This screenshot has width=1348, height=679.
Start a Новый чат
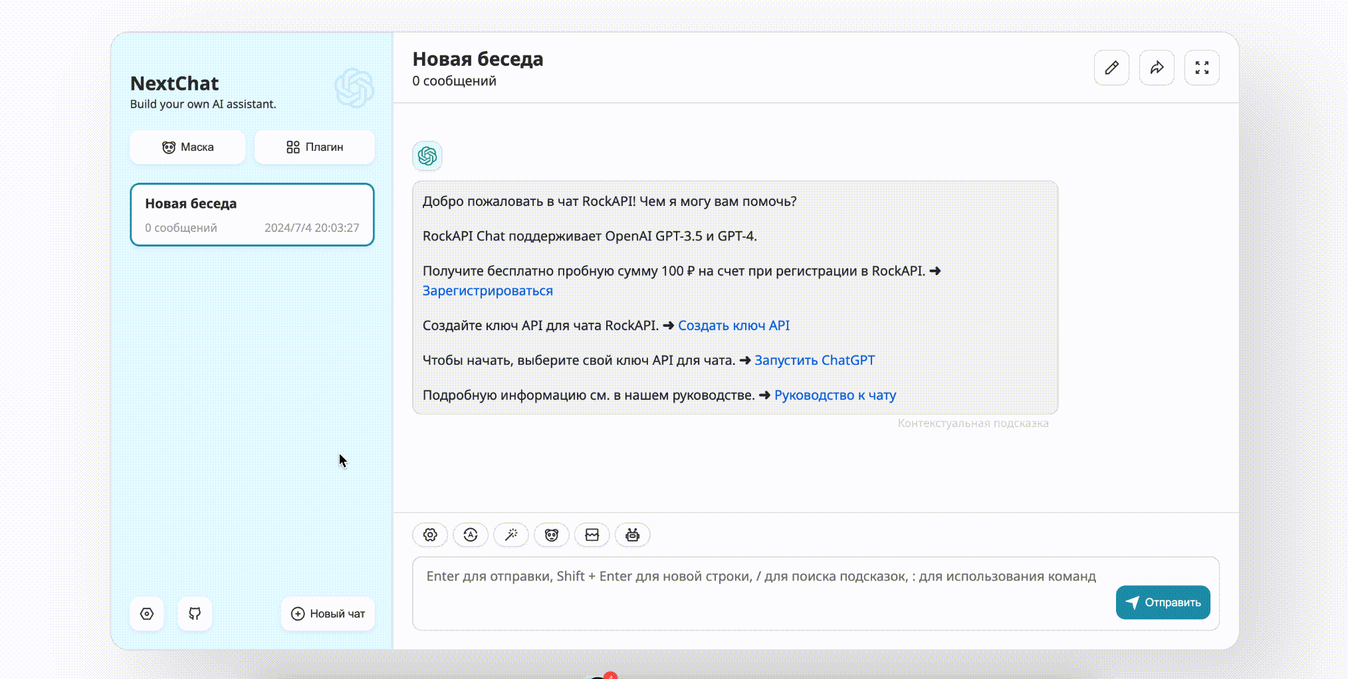328,614
